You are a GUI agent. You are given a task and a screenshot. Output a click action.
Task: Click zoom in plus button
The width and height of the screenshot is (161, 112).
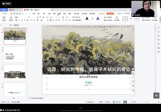pos(159,102)
